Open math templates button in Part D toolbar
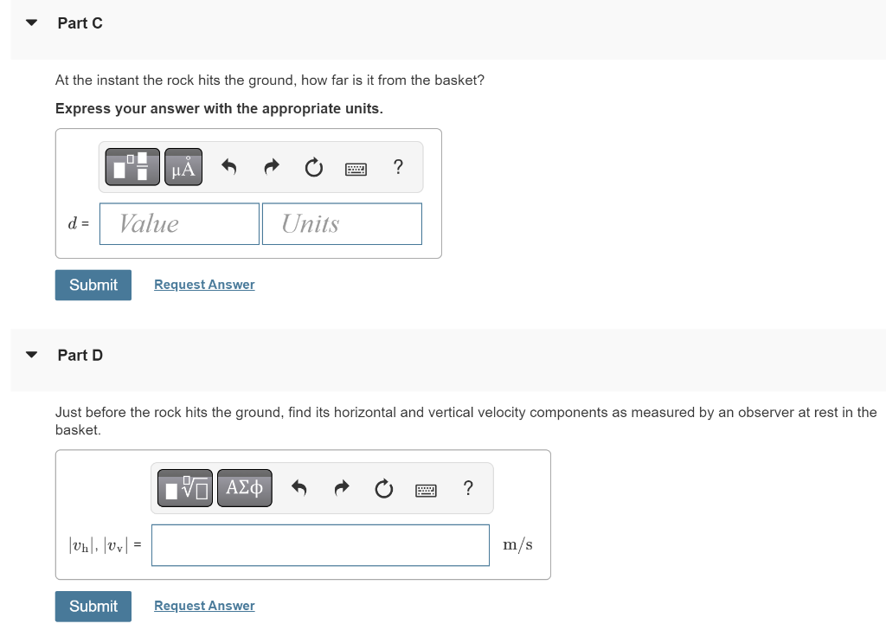The width and height of the screenshot is (886, 643). tap(185, 488)
